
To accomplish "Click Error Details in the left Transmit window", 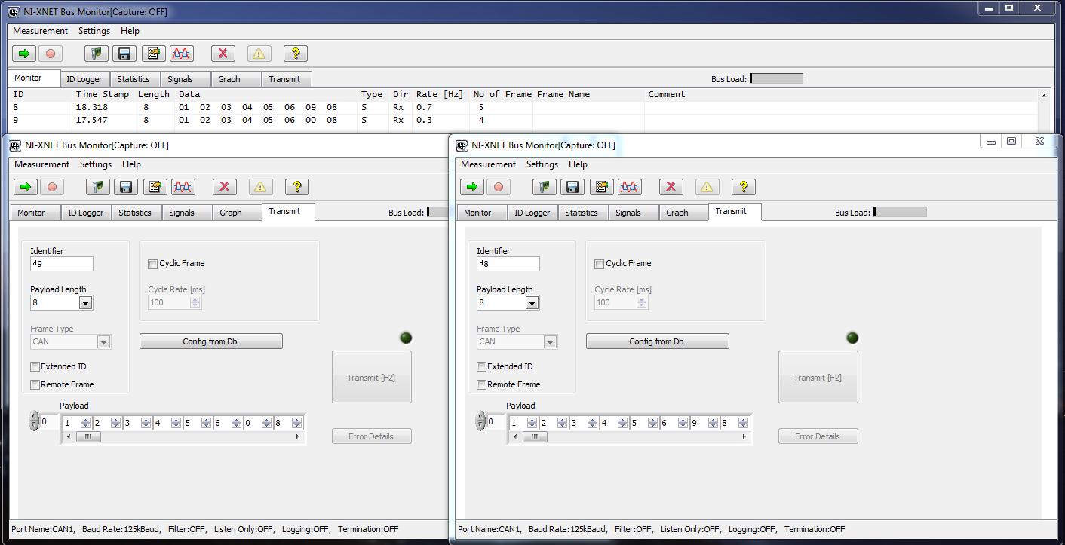I will pyautogui.click(x=372, y=436).
